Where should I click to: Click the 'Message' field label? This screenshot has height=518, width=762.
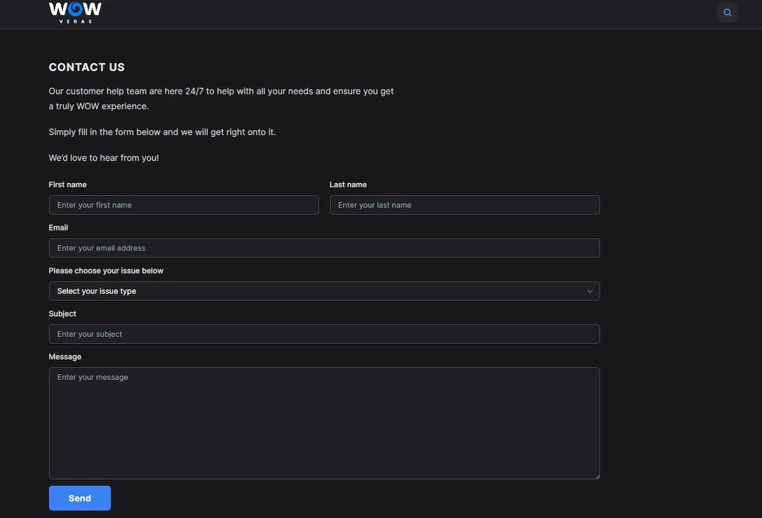(x=65, y=357)
